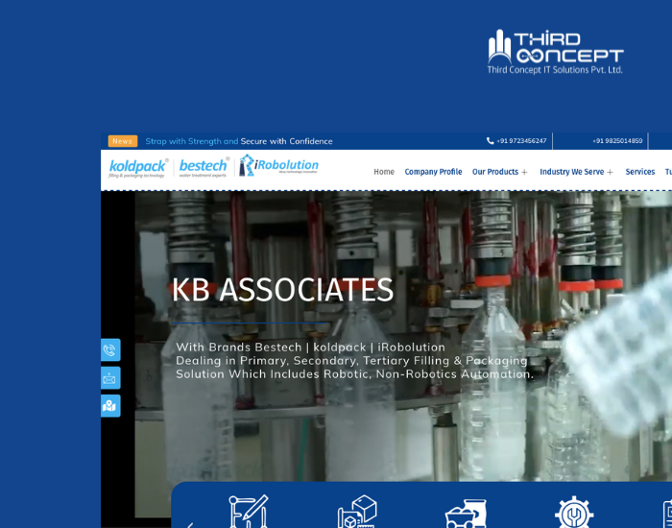Call the +91 9723456247 phone link
672x528 pixels.
[x=516, y=141]
